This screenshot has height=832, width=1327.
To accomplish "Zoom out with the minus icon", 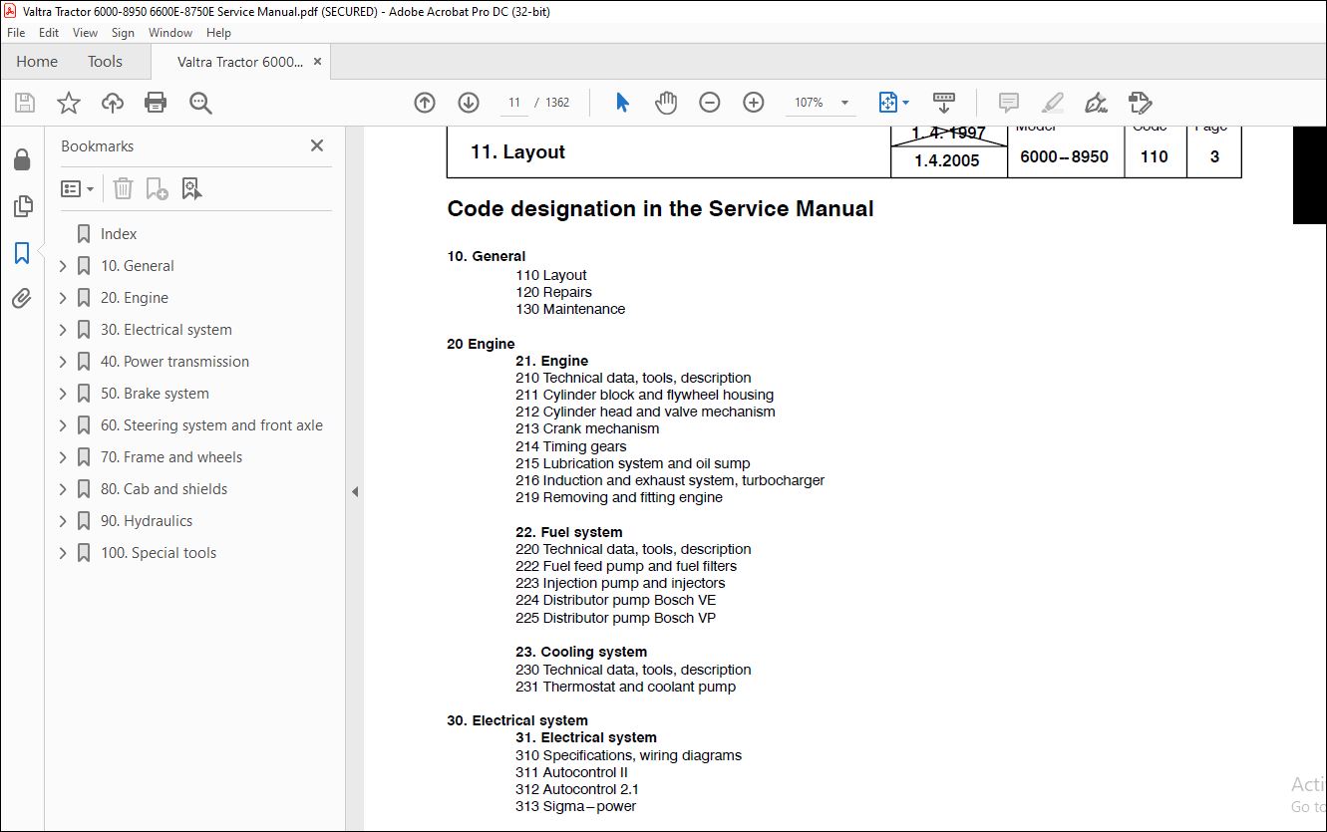I will tap(710, 103).
